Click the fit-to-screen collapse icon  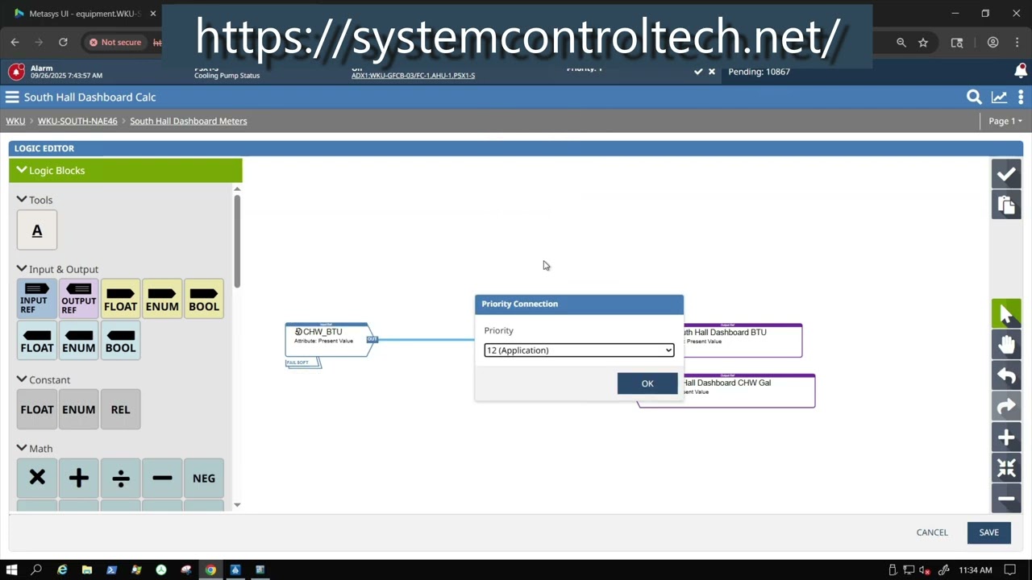[1006, 468]
